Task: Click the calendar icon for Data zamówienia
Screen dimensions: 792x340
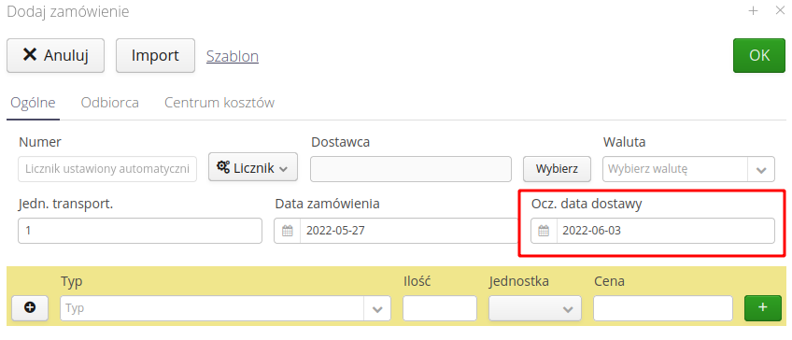Action: point(288,231)
